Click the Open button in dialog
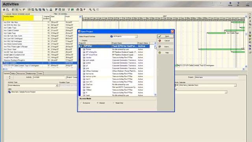This screenshot has width=252, height=142. 165,36
